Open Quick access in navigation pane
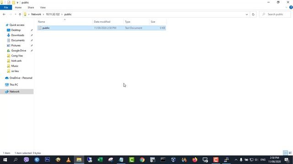The image size is (293, 164). [x=17, y=25]
